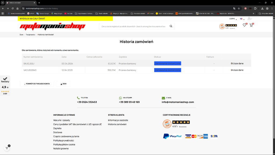The width and height of the screenshot is (275, 155).
Task: Click the 'Status' column header
Action: (157, 57)
